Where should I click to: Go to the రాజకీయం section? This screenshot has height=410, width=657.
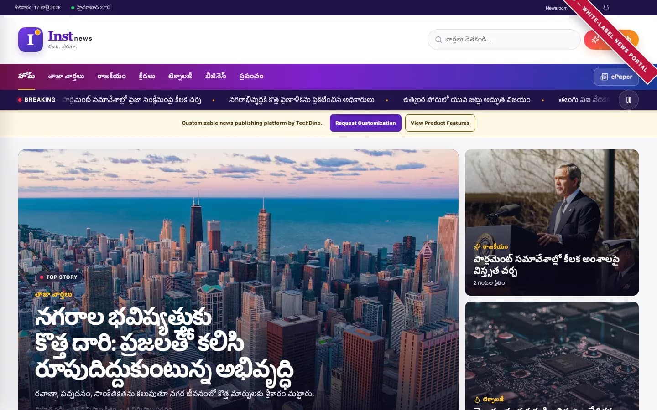(x=111, y=76)
